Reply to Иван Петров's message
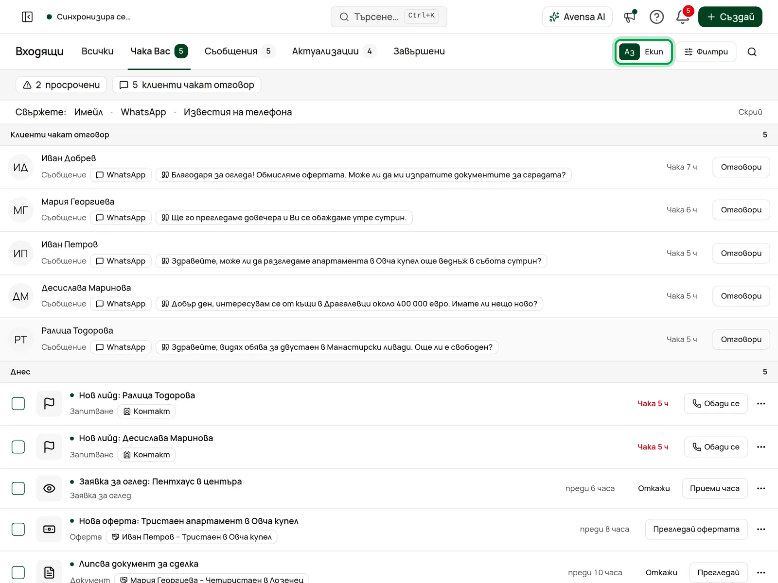Screen dimensions: 778x583 click(x=741, y=253)
